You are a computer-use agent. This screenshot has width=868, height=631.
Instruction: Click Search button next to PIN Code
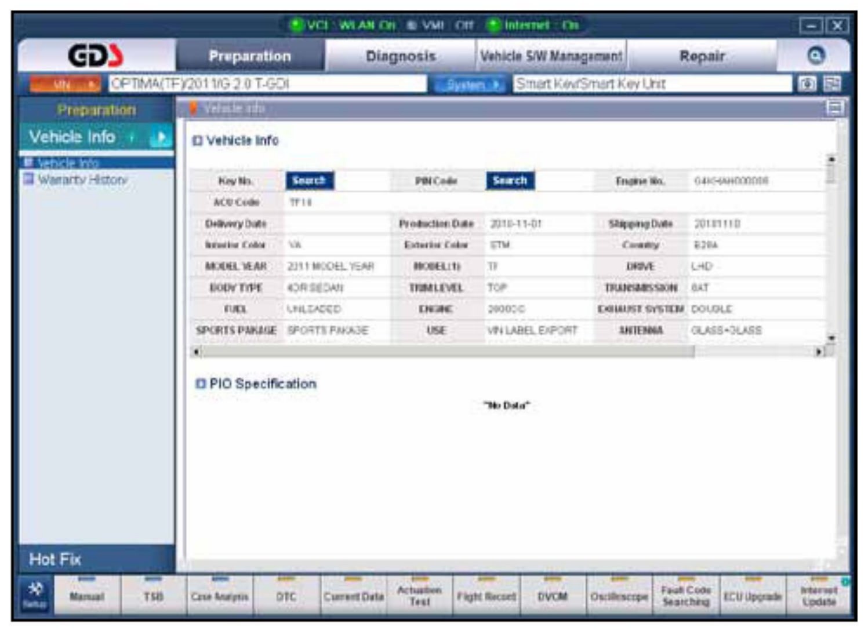[x=510, y=181]
